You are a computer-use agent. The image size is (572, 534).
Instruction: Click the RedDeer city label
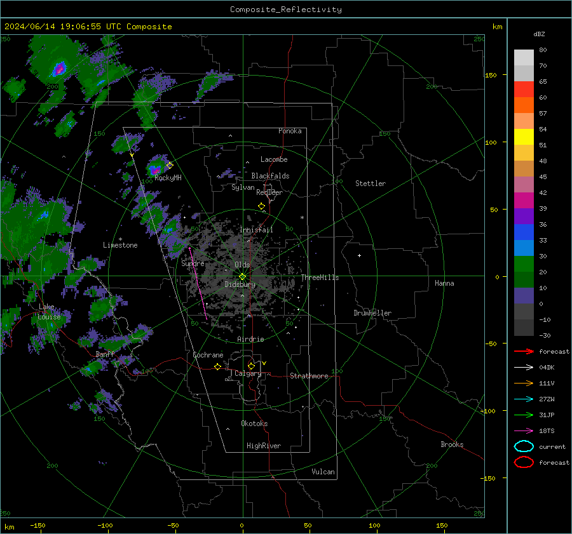pos(269,192)
